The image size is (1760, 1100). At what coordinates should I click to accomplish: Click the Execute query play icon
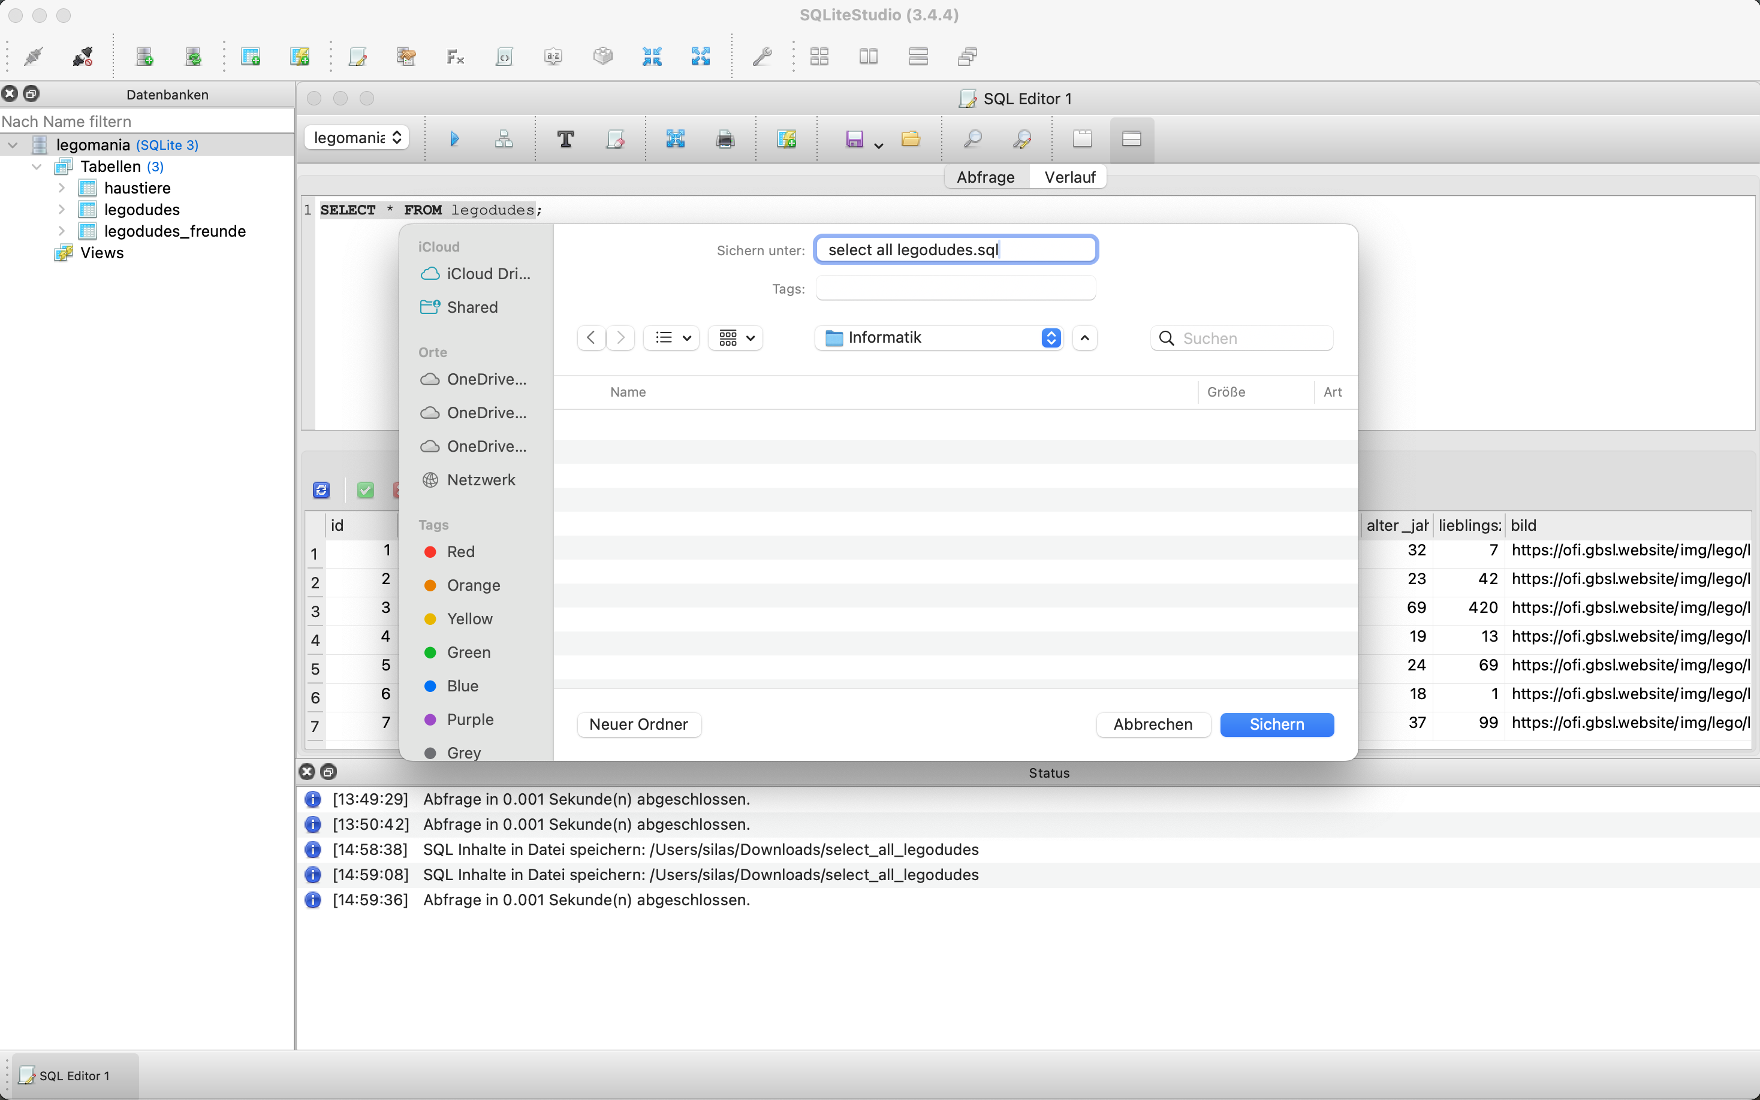(454, 138)
